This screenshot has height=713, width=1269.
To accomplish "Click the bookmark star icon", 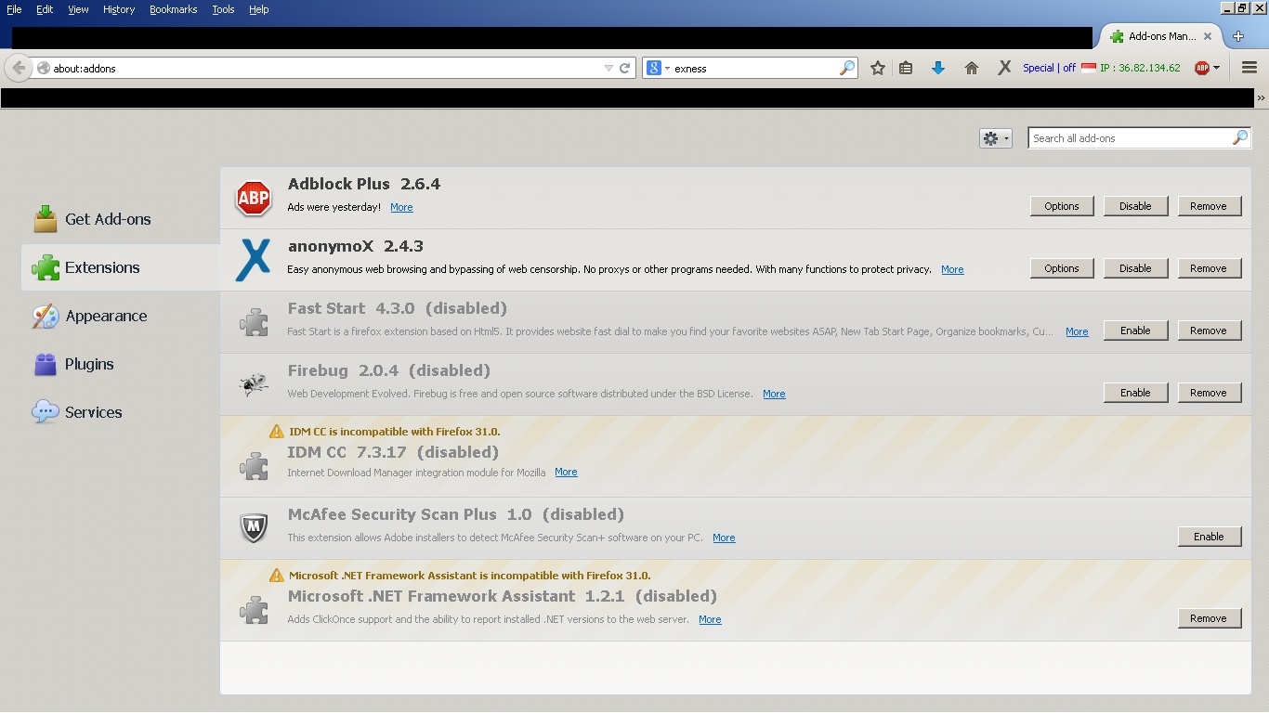I will (x=877, y=68).
